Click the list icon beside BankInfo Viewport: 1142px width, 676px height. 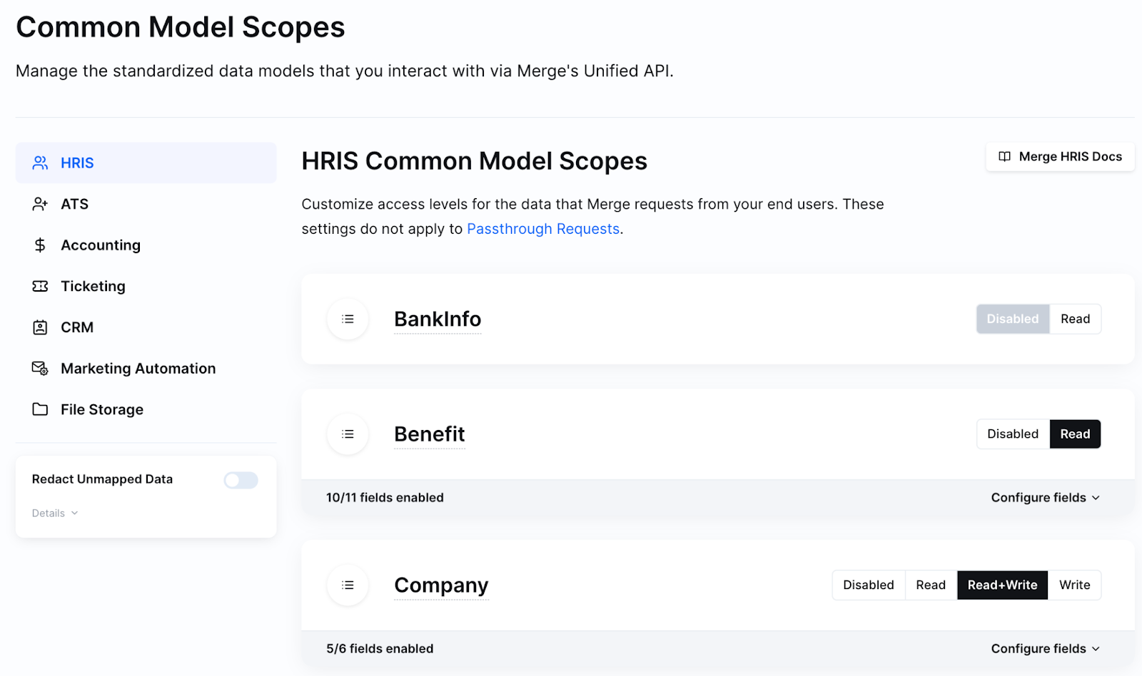tap(348, 319)
